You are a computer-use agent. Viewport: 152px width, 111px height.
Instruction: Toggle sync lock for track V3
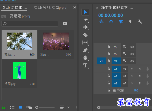pos(125,47)
